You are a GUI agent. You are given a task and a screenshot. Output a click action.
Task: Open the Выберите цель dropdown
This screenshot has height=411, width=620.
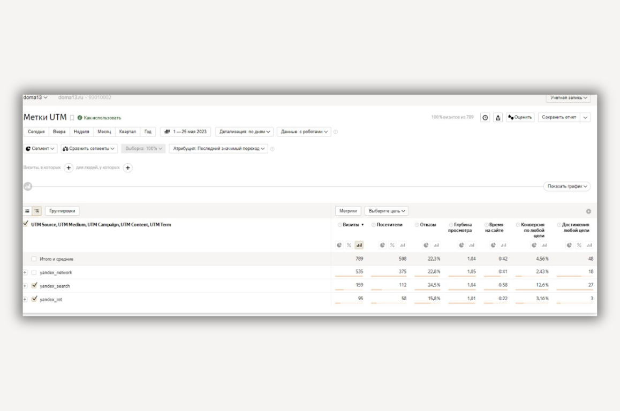point(387,211)
